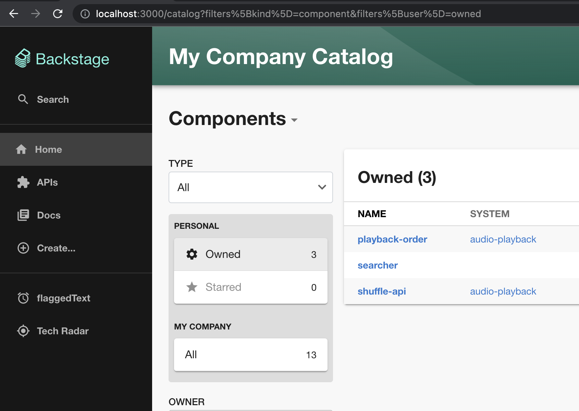Image resolution: width=579 pixels, height=411 pixels.
Task: Click the star icon beside Starred
Action: [192, 287]
